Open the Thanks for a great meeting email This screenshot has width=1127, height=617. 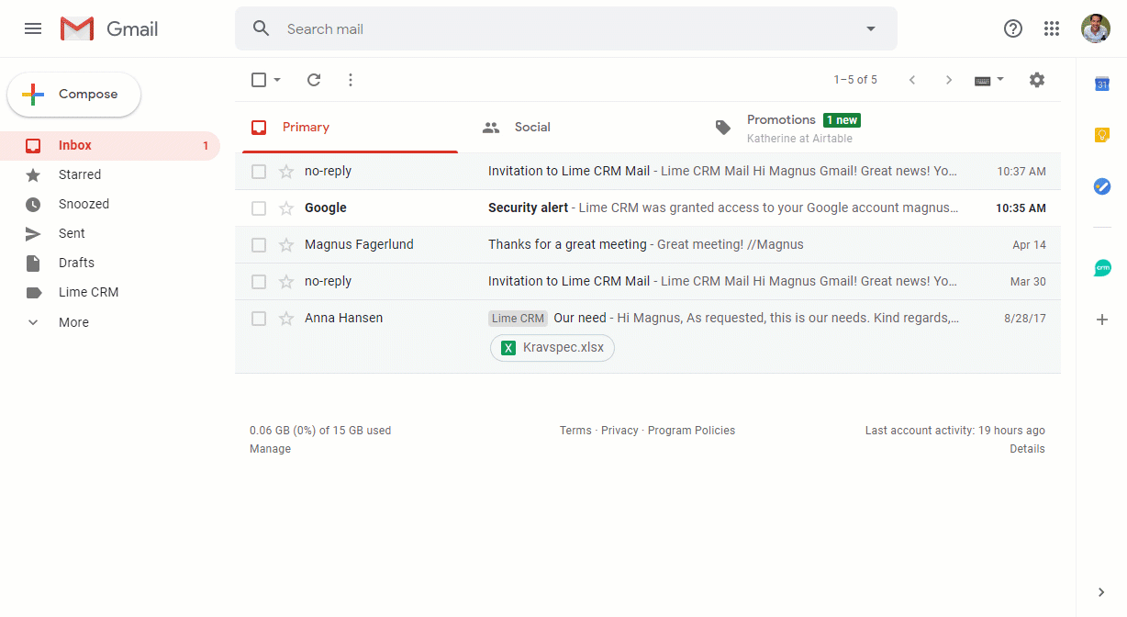pos(648,245)
